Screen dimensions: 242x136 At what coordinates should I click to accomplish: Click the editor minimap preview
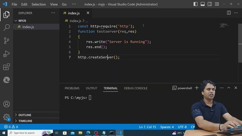click(x=224, y=25)
